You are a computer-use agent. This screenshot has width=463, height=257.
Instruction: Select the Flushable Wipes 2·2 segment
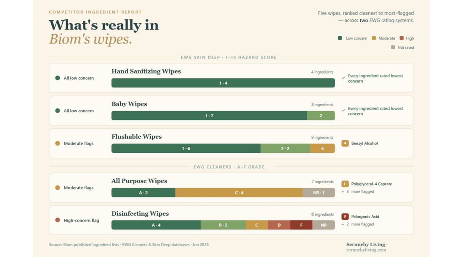(x=285, y=148)
